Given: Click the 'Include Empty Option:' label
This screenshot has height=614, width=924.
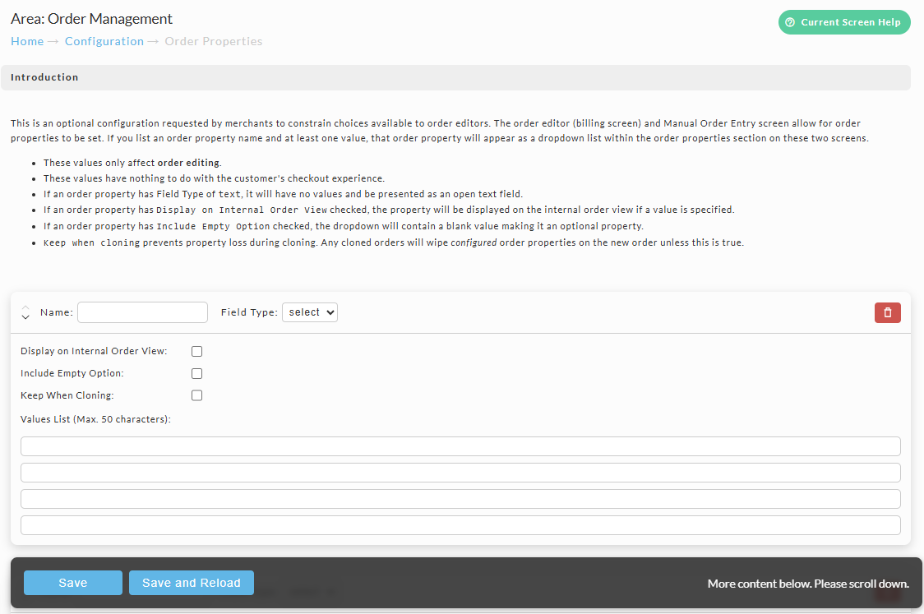Looking at the screenshot, I should [72, 374].
